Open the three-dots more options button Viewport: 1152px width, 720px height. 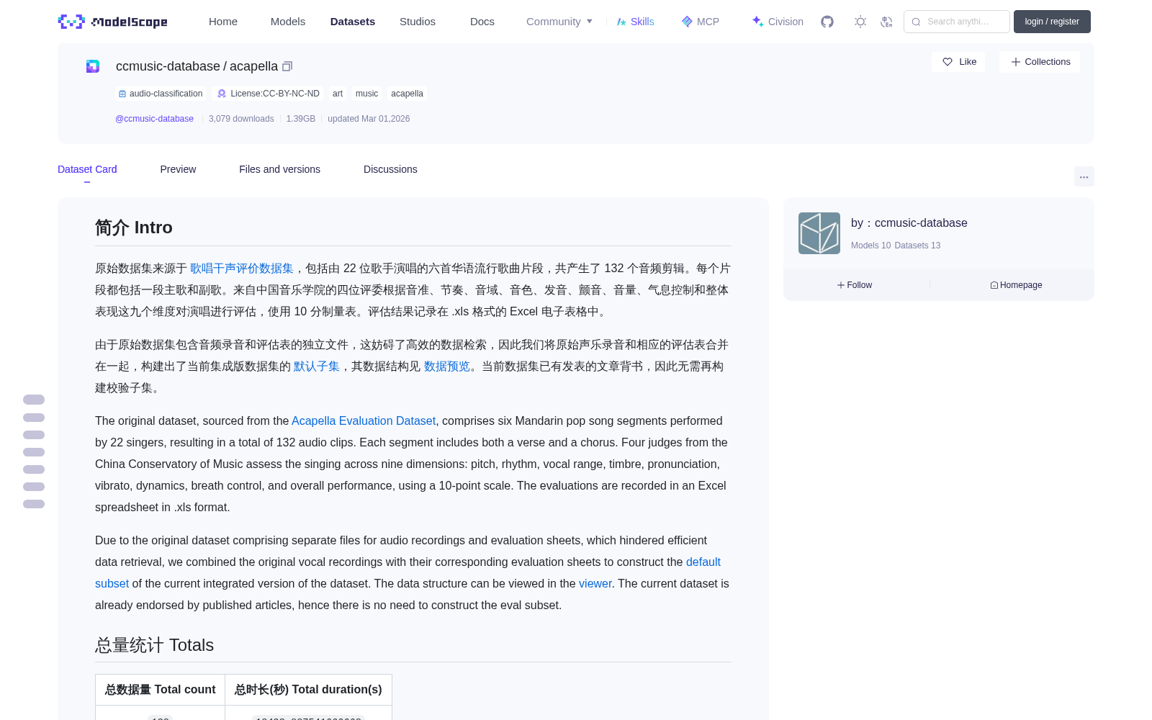[x=1084, y=176]
